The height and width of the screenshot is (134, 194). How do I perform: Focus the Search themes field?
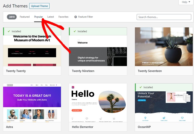164,17
